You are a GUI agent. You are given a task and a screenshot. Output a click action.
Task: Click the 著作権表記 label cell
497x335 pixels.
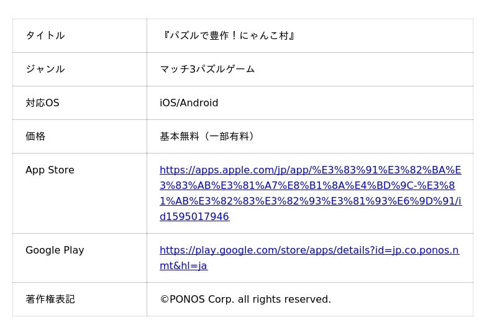(x=50, y=300)
